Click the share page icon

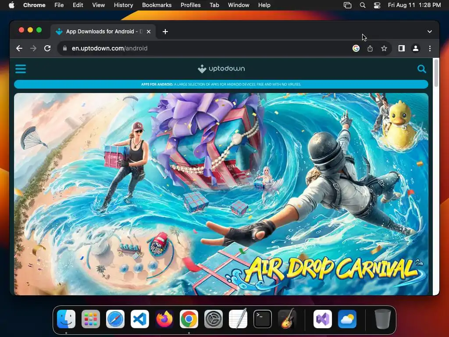tap(370, 48)
